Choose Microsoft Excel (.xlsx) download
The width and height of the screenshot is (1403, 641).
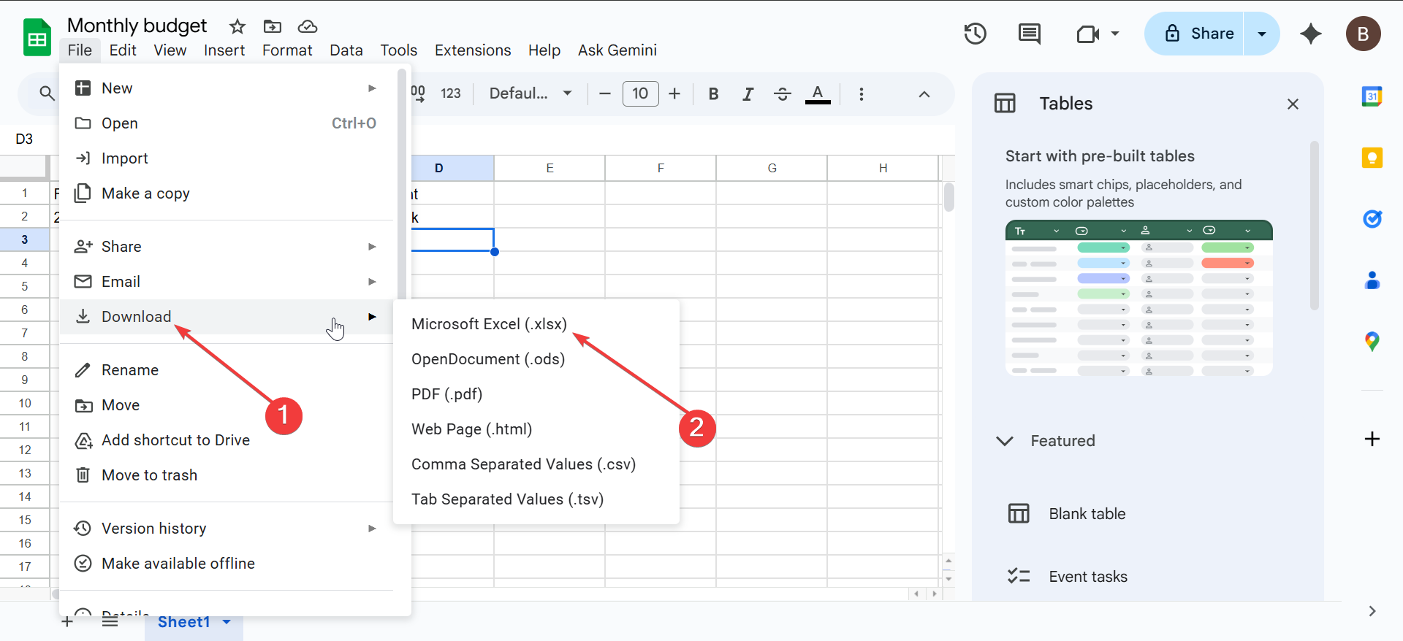[x=489, y=324]
